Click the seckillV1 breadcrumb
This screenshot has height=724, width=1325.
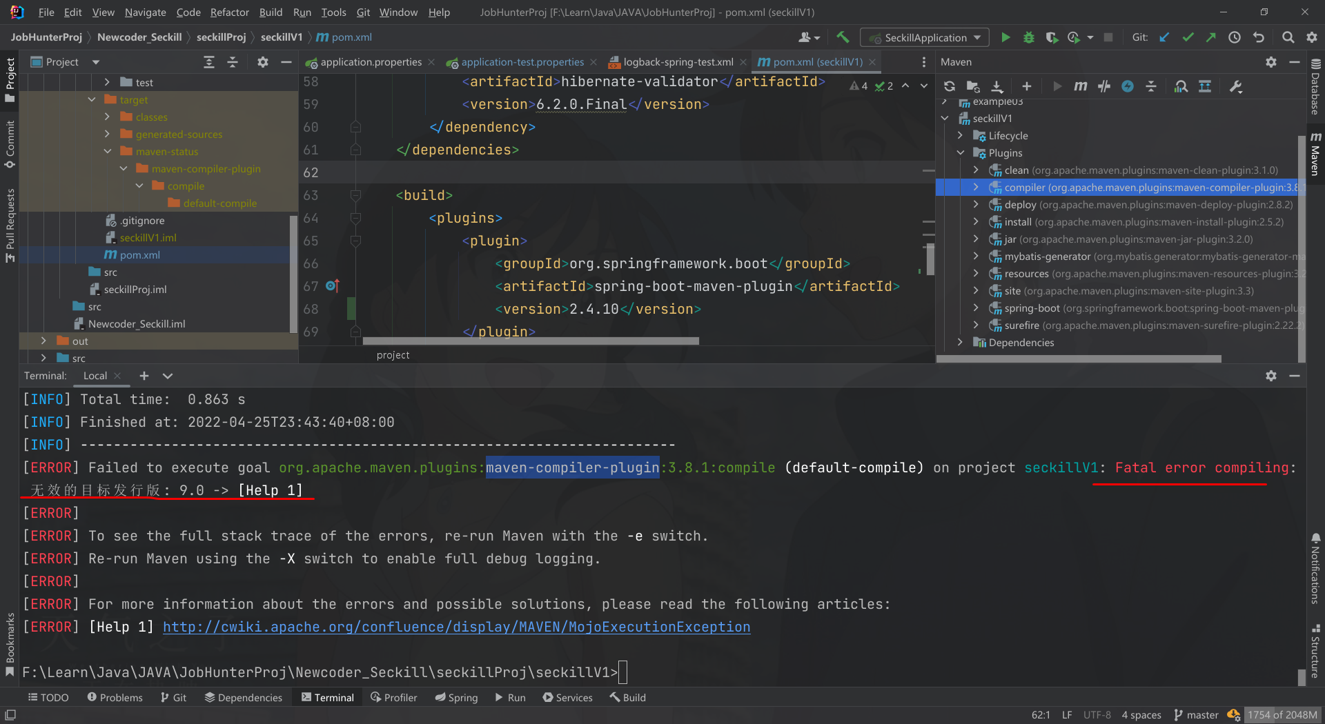tap(282, 37)
